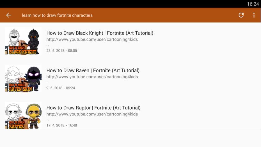Image resolution: width=261 pixels, height=147 pixels.
Task: Click the date '23. 5. 2018. - 08:05'
Action: [61, 51]
